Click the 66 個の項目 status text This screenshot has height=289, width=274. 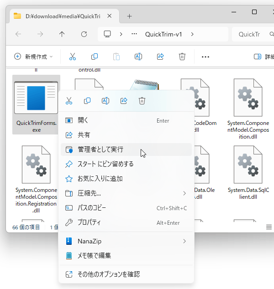coord(26,227)
